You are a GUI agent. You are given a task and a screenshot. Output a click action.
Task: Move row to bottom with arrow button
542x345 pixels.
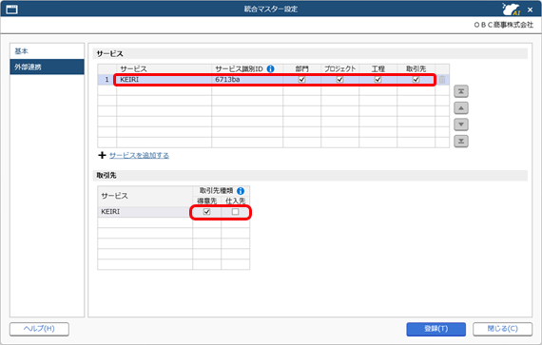(461, 141)
